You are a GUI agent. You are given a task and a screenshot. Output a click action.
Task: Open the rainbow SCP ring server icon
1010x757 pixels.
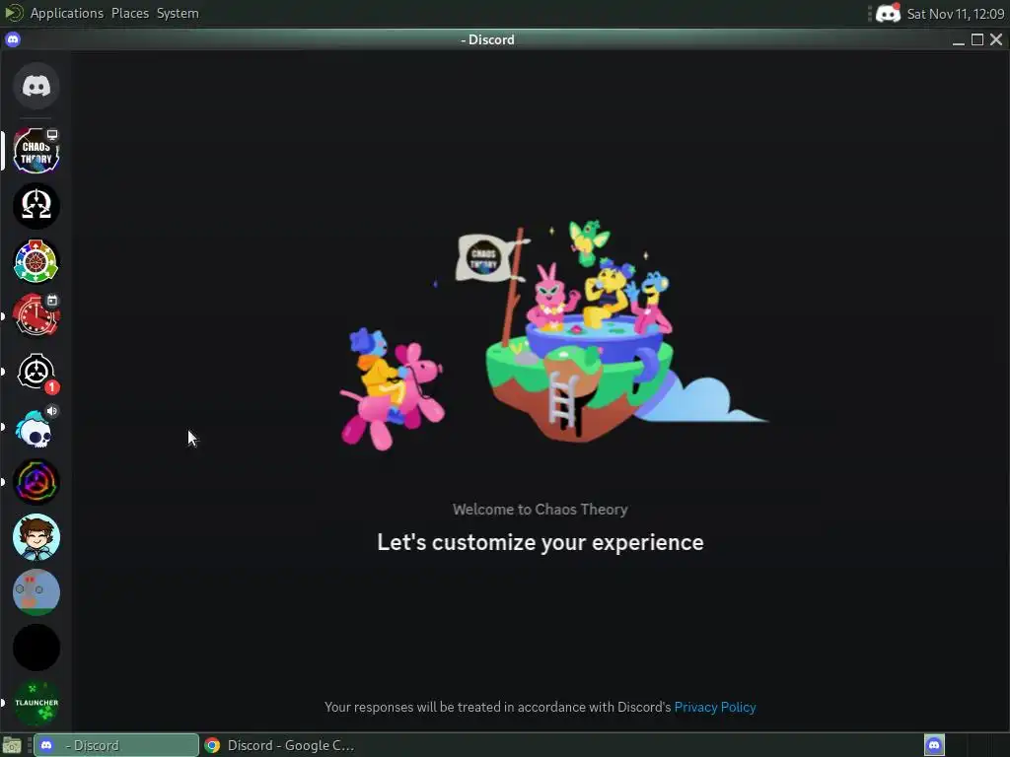coord(36,481)
